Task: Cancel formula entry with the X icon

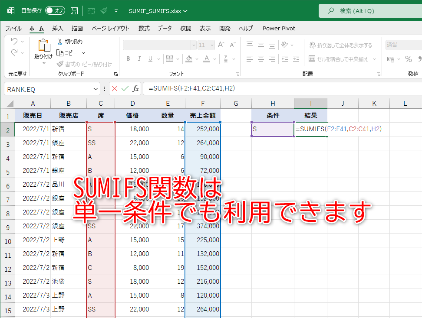Action: (x=114, y=88)
